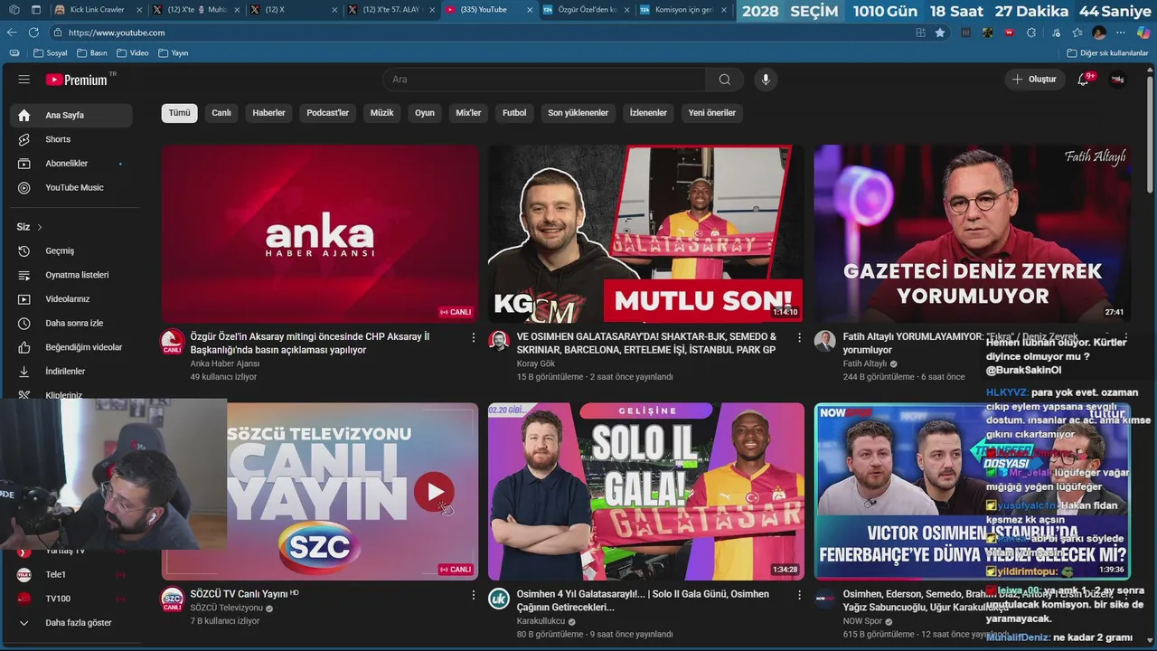Open the YouTube guide hamburger menu
The width and height of the screenshot is (1157, 651).
point(24,80)
